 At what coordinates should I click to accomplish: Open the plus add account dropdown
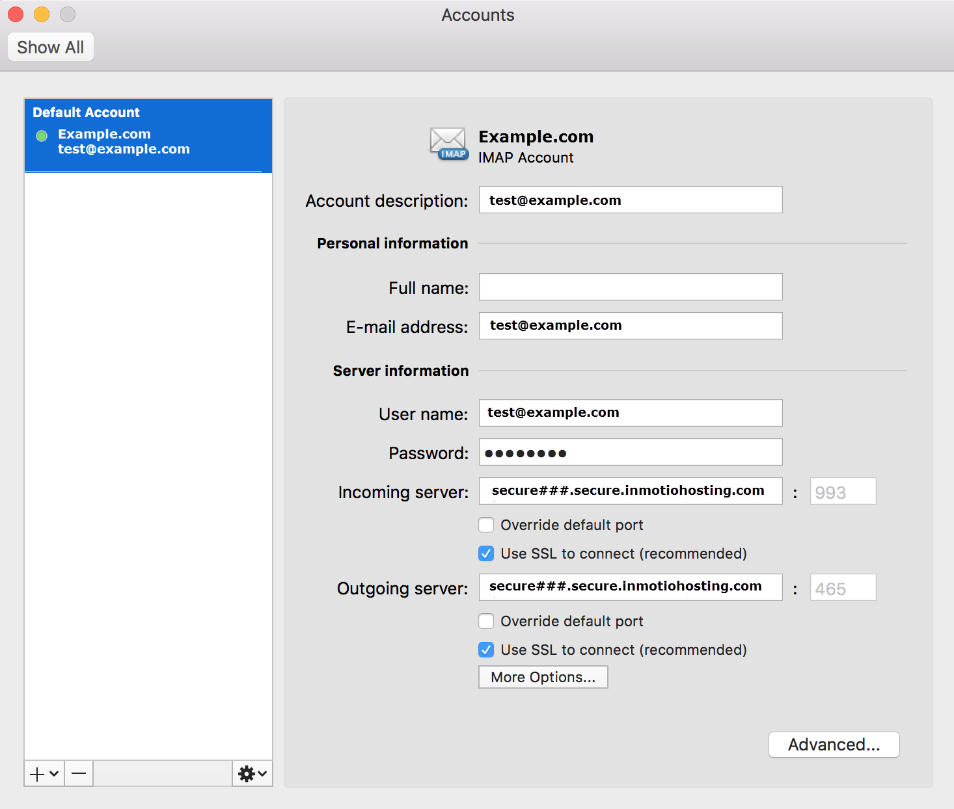(x=44, y=773)
